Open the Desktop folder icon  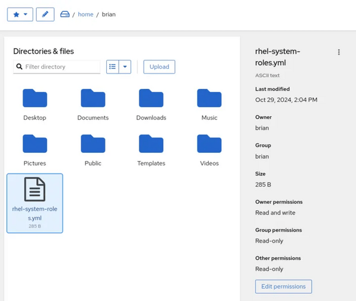[34, 98]
